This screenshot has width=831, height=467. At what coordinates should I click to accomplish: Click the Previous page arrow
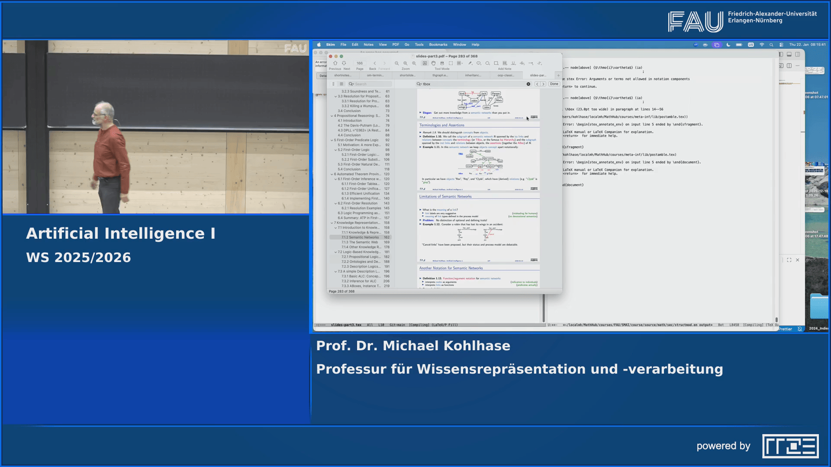click(x=335, y=63)
